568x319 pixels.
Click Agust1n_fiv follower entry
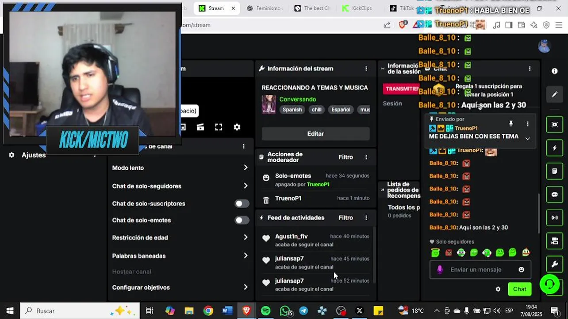click(x=315, y=240)
